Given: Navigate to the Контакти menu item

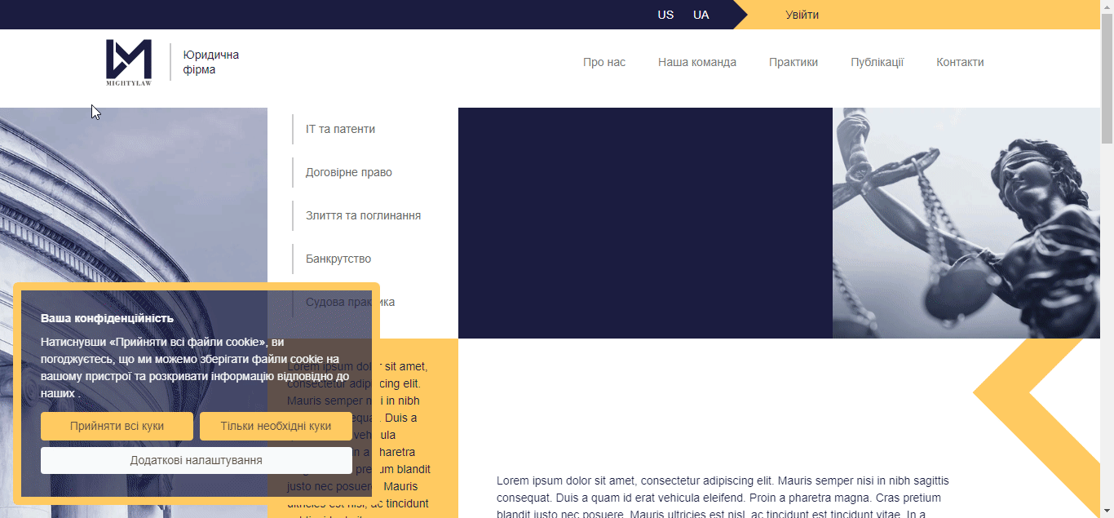Looking at the screenshot, I should (960, 62).
